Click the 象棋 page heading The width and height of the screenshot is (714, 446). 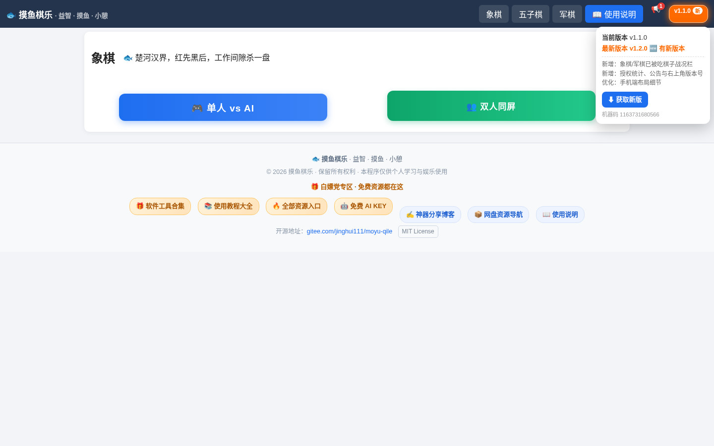point(103,58)
